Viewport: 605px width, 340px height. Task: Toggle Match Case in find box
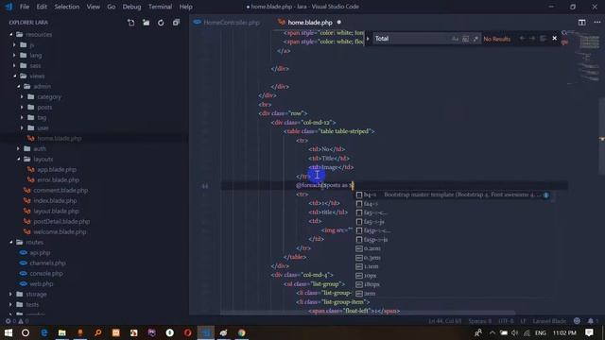point(455,39)
